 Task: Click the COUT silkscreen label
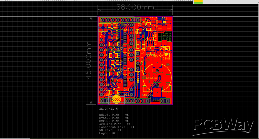click(153, 19)
